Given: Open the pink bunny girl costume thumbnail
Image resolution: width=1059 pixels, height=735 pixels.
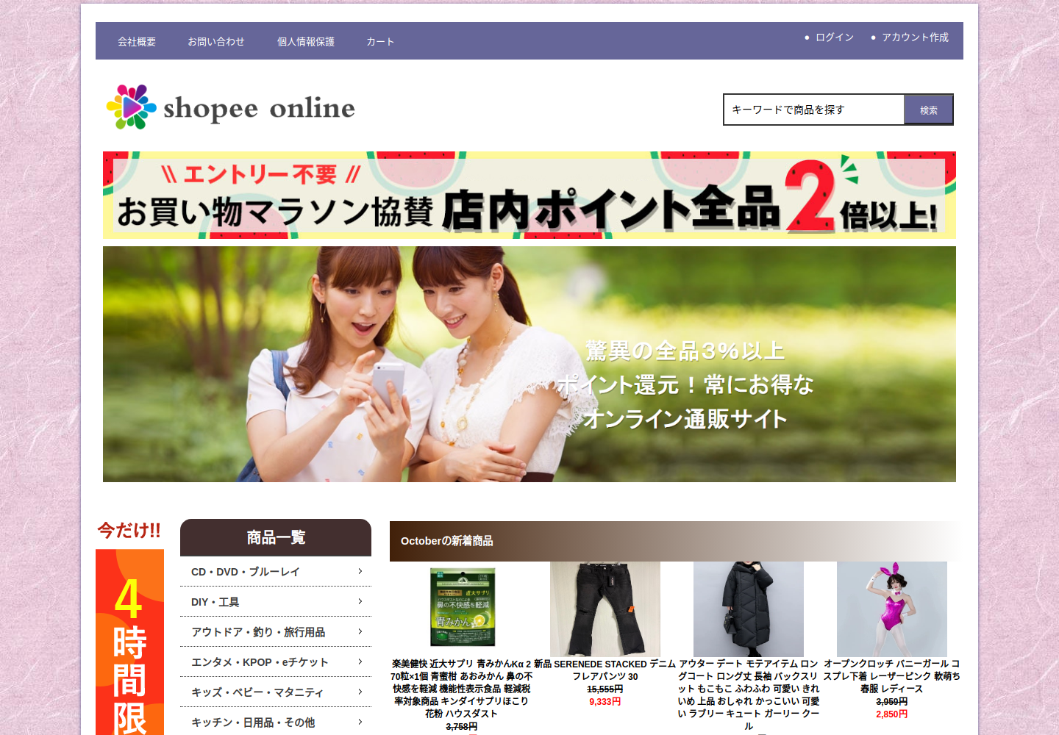Looking at the screenshot, I should click(892, 609).
